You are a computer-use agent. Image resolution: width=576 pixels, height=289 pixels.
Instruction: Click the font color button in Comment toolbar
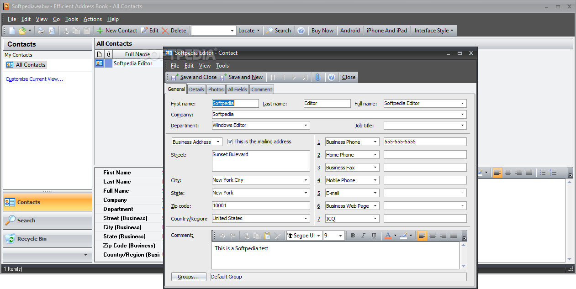tap(388, 236)
